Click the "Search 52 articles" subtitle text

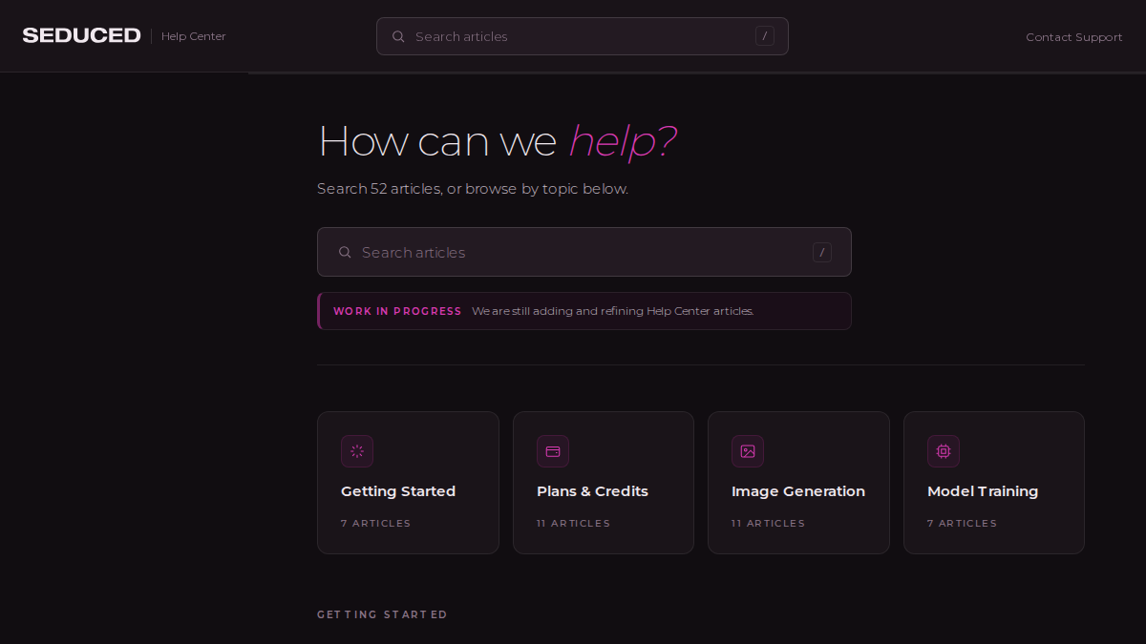click(x=473, y=189)
